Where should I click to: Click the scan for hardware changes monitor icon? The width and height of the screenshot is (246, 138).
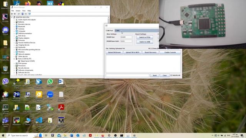pyautogui.click(x=30, y=14)
